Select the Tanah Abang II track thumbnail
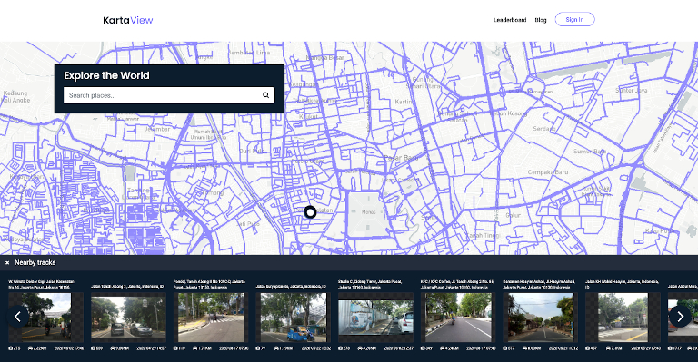The width and height of the screenshot is (698, 362). tap(211, 318)
